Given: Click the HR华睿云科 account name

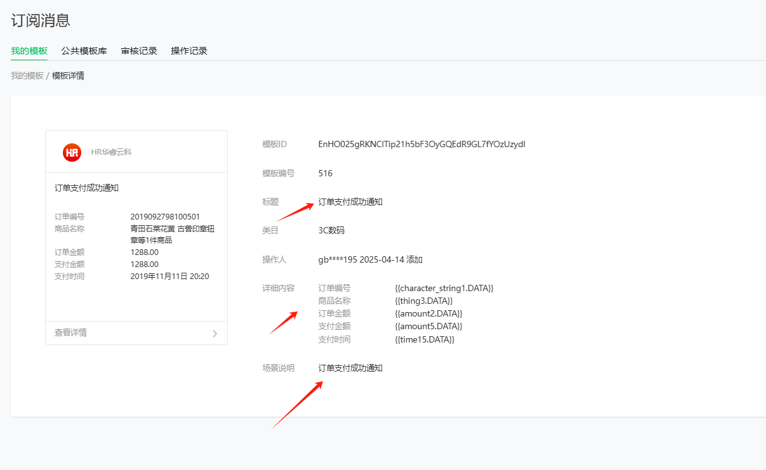Looking at the screenshot, I should [112, 152].
